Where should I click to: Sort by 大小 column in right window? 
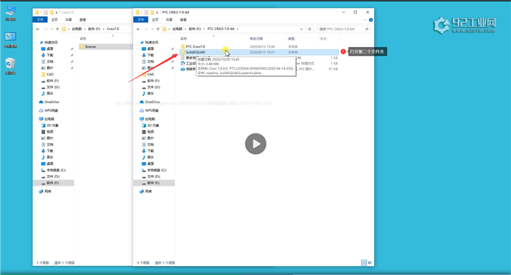(323, 39)
